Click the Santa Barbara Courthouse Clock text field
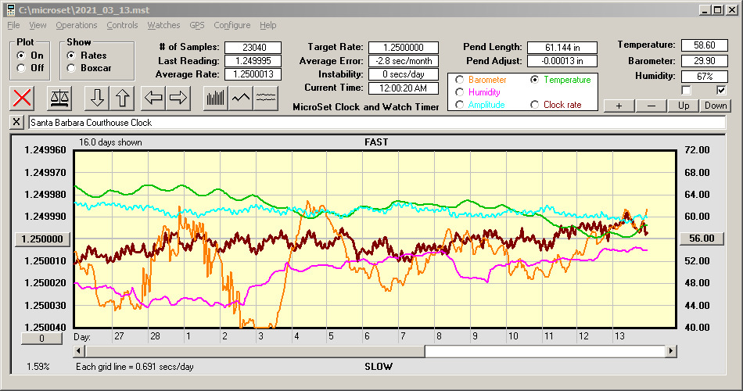This screenshot has width=743, height=391. [x=375, y=123]
